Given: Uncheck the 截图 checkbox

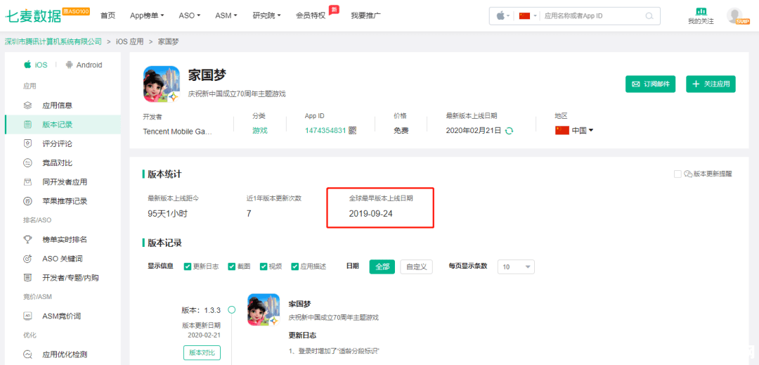Looking at the screenshot, I should pos(231,267).
